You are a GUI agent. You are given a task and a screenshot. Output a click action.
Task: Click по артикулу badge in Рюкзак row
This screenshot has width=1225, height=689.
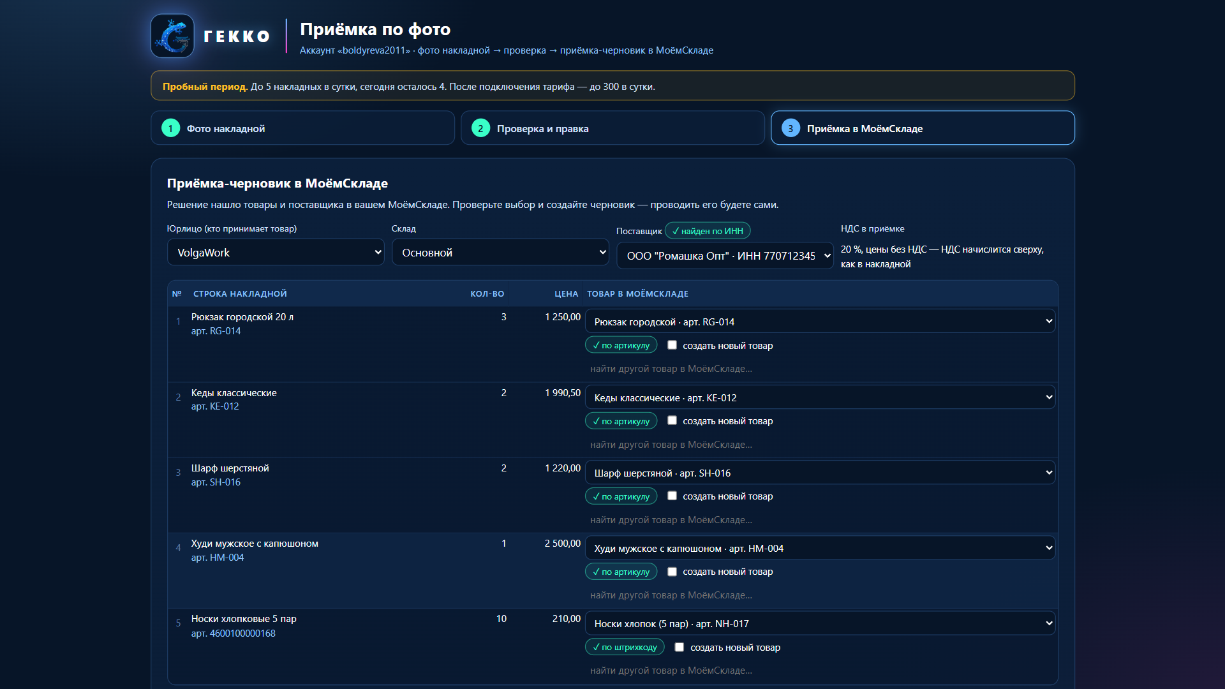(x=621, y=345)
